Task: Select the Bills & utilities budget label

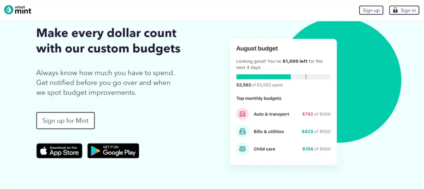Action: 269,132
